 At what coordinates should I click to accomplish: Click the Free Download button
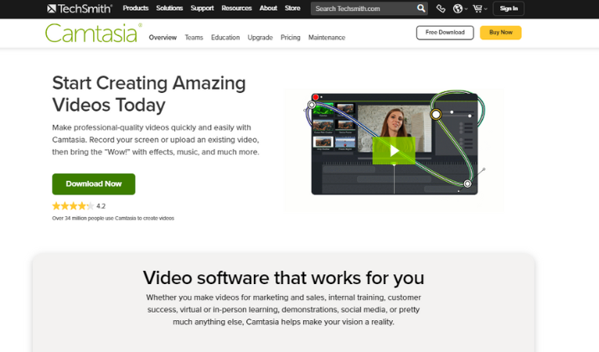point(445,33)
